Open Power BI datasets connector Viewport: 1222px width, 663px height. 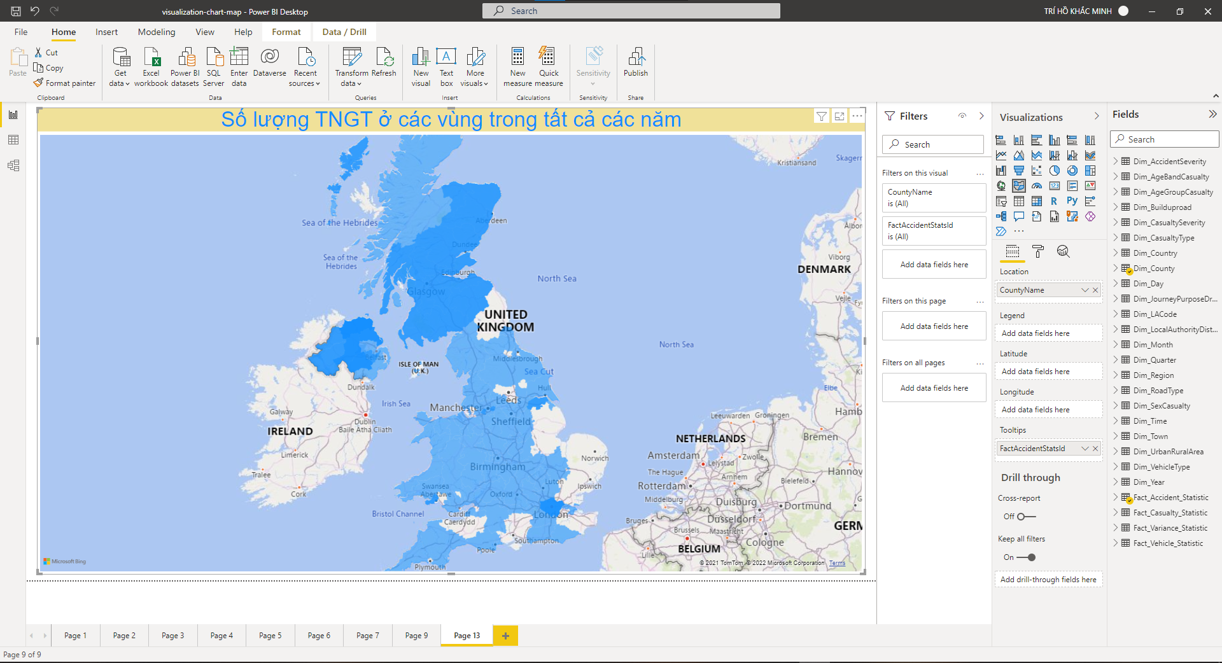click(185, 67)
